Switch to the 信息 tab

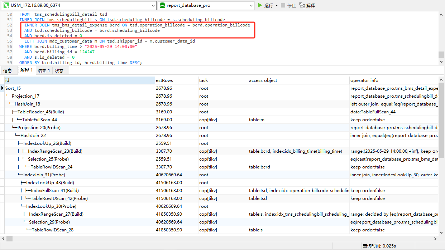click(8, 71)
